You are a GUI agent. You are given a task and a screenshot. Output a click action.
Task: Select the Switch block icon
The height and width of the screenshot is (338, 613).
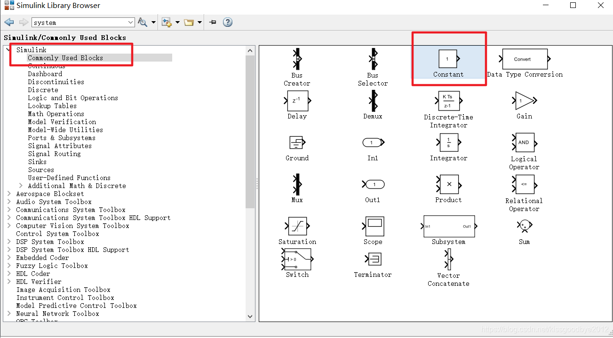pyautogui.click(x=297, y=259)
